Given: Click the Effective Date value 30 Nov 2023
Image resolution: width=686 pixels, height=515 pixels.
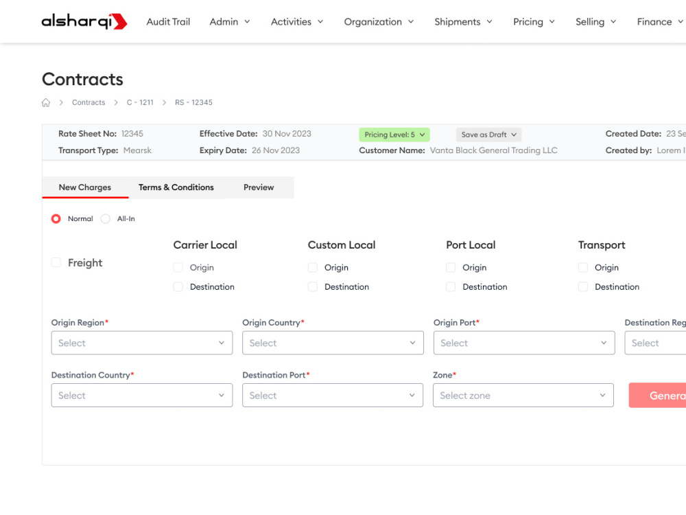Looking at the screenshot, I should (x=287, y=134).
